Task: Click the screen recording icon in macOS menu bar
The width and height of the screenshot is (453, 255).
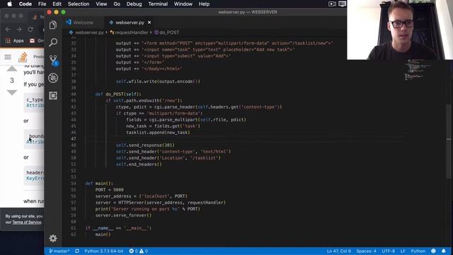Action: pyautogui.click(x=332, y=4)
